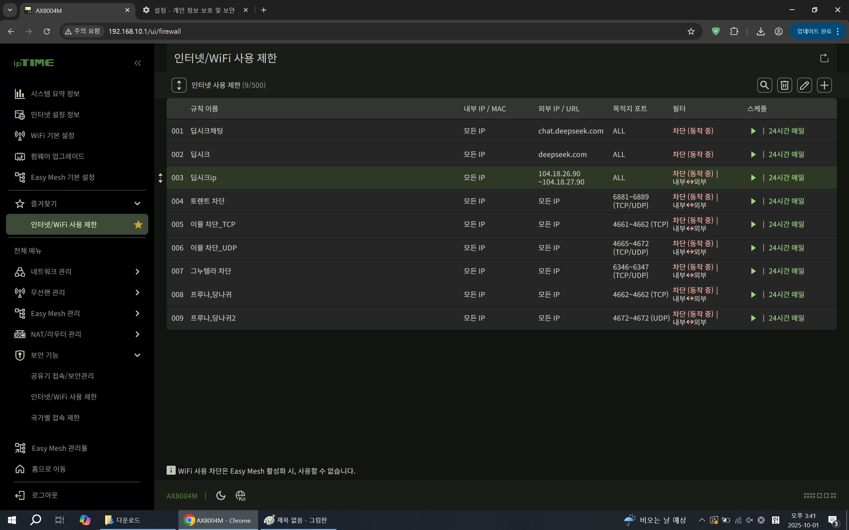The image size is (849, 530).
Task: Toggle play state of rule 007 그누텔라 차단
Action: click(x=753, y=271)
